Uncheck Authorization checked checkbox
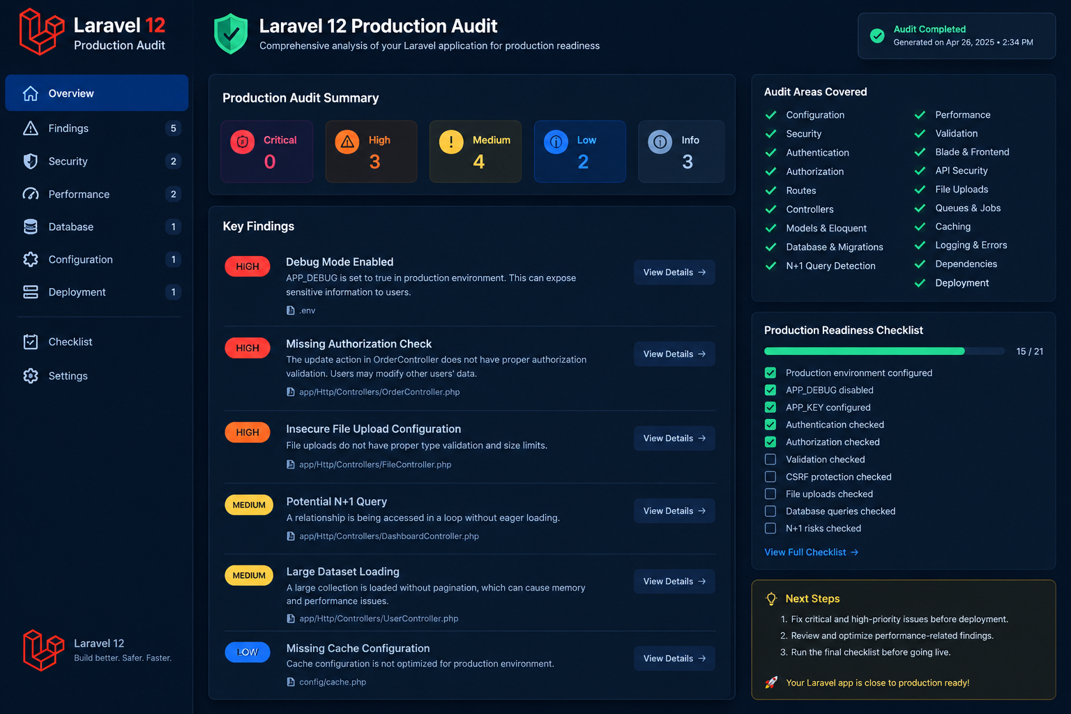This screenshot has height=714, width=1071. 770,442
